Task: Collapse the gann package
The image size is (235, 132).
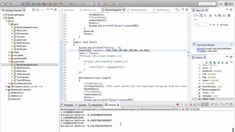Action: pos(9,24)
